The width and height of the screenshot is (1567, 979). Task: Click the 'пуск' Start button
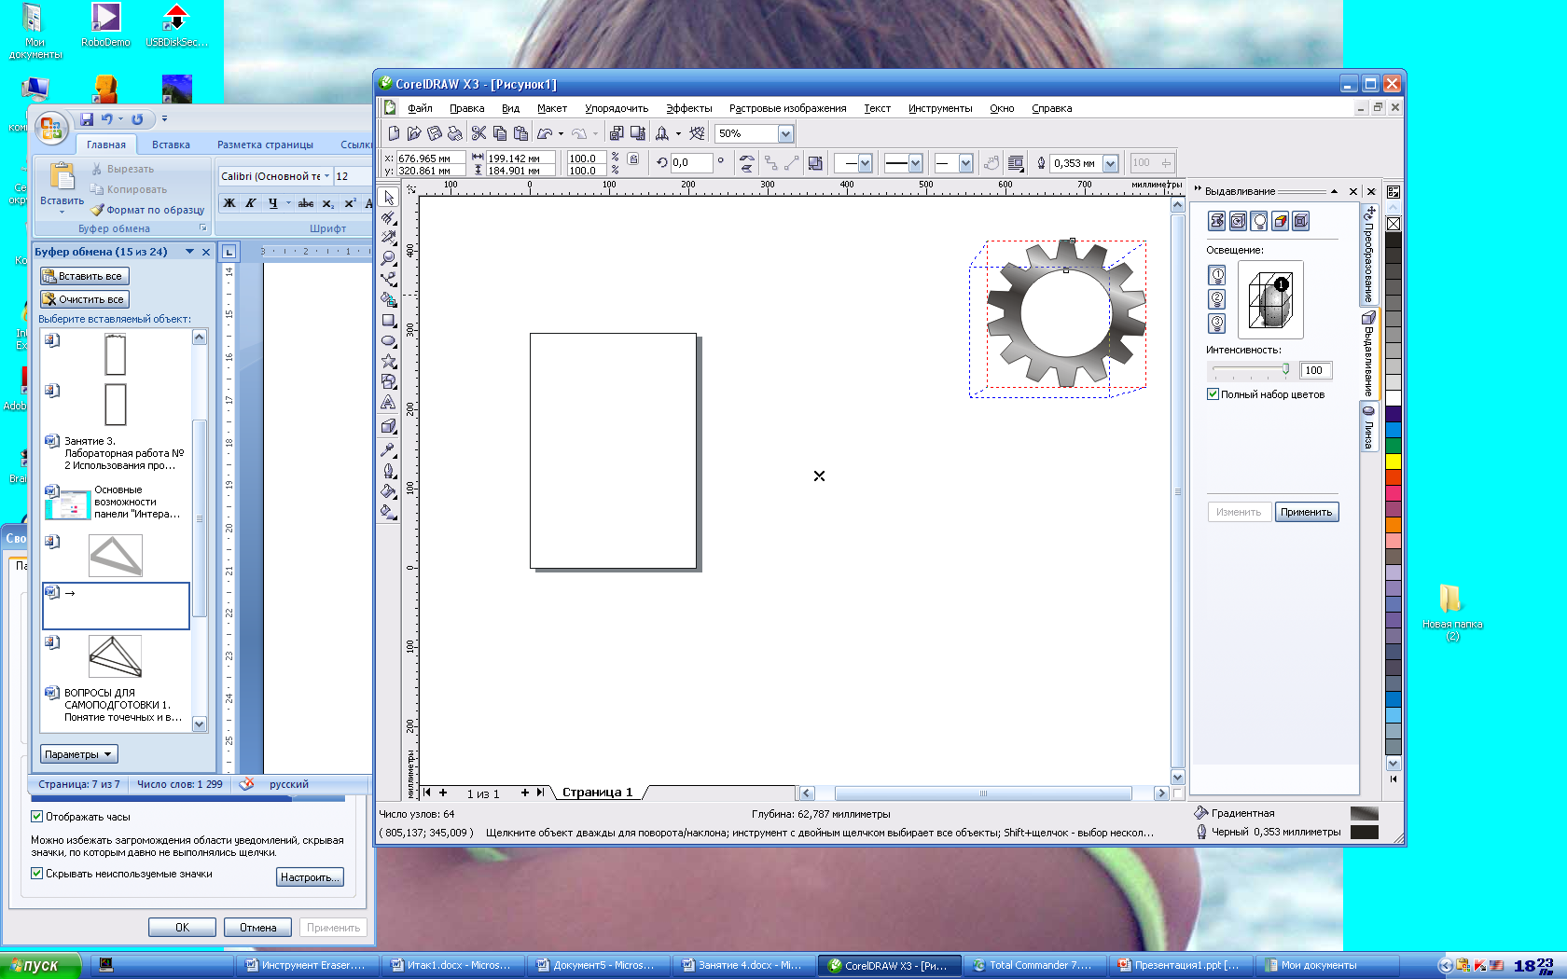(40, 965)
